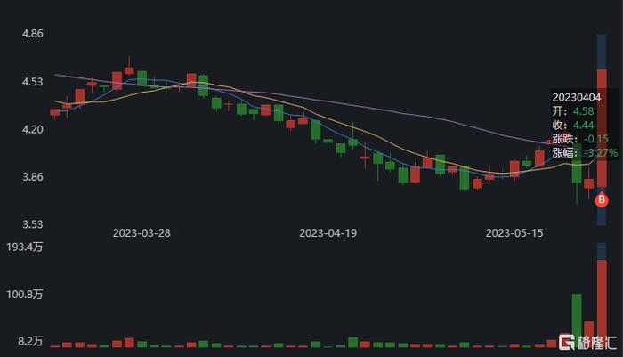The width and height of the screenshot is (623, 357).
Task: Click the 20230404 tooltip date header
Action: tap(577, 97)
